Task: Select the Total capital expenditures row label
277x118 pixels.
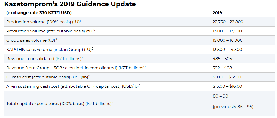Action: click(x=60, y=104)
